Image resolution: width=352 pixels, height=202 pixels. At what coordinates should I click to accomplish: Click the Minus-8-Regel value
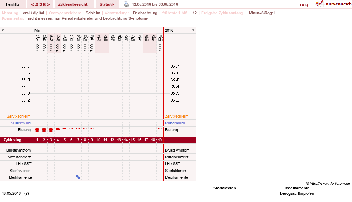262,13
